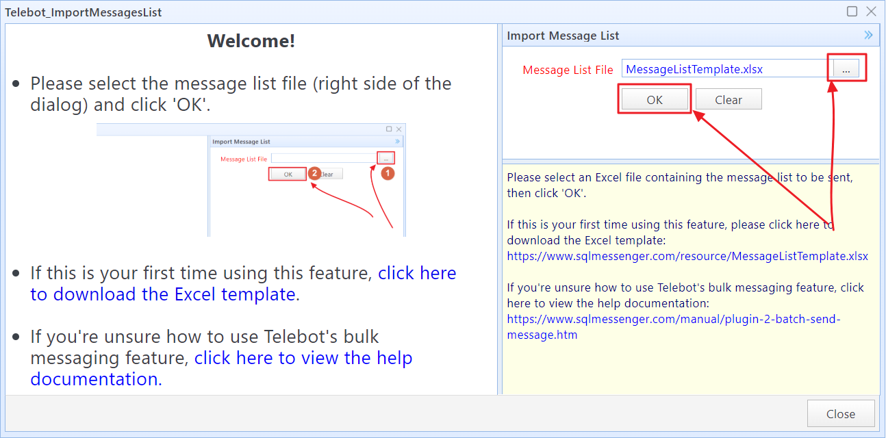The image size is (886, 438).
Task: Maximize the Telebot_ImportMessagesList dialog
Action: pos(852,11)
